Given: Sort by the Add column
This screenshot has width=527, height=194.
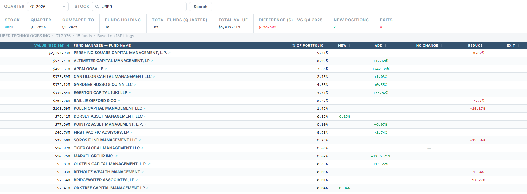Looking at the screenshot, I should pyautogui.click(x=381, y=45).
